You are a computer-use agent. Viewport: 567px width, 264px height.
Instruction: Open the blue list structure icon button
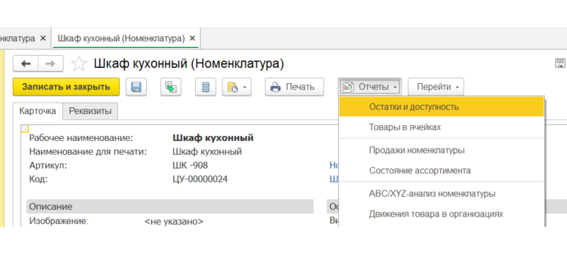pyautogui.click(x=205, y=87)
